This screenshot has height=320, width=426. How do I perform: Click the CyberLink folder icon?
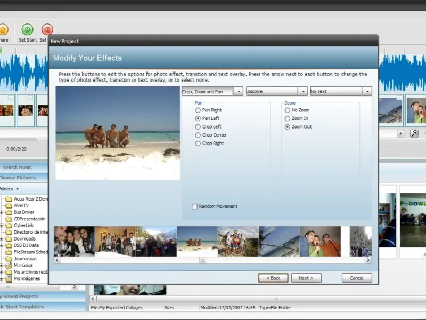9,226
